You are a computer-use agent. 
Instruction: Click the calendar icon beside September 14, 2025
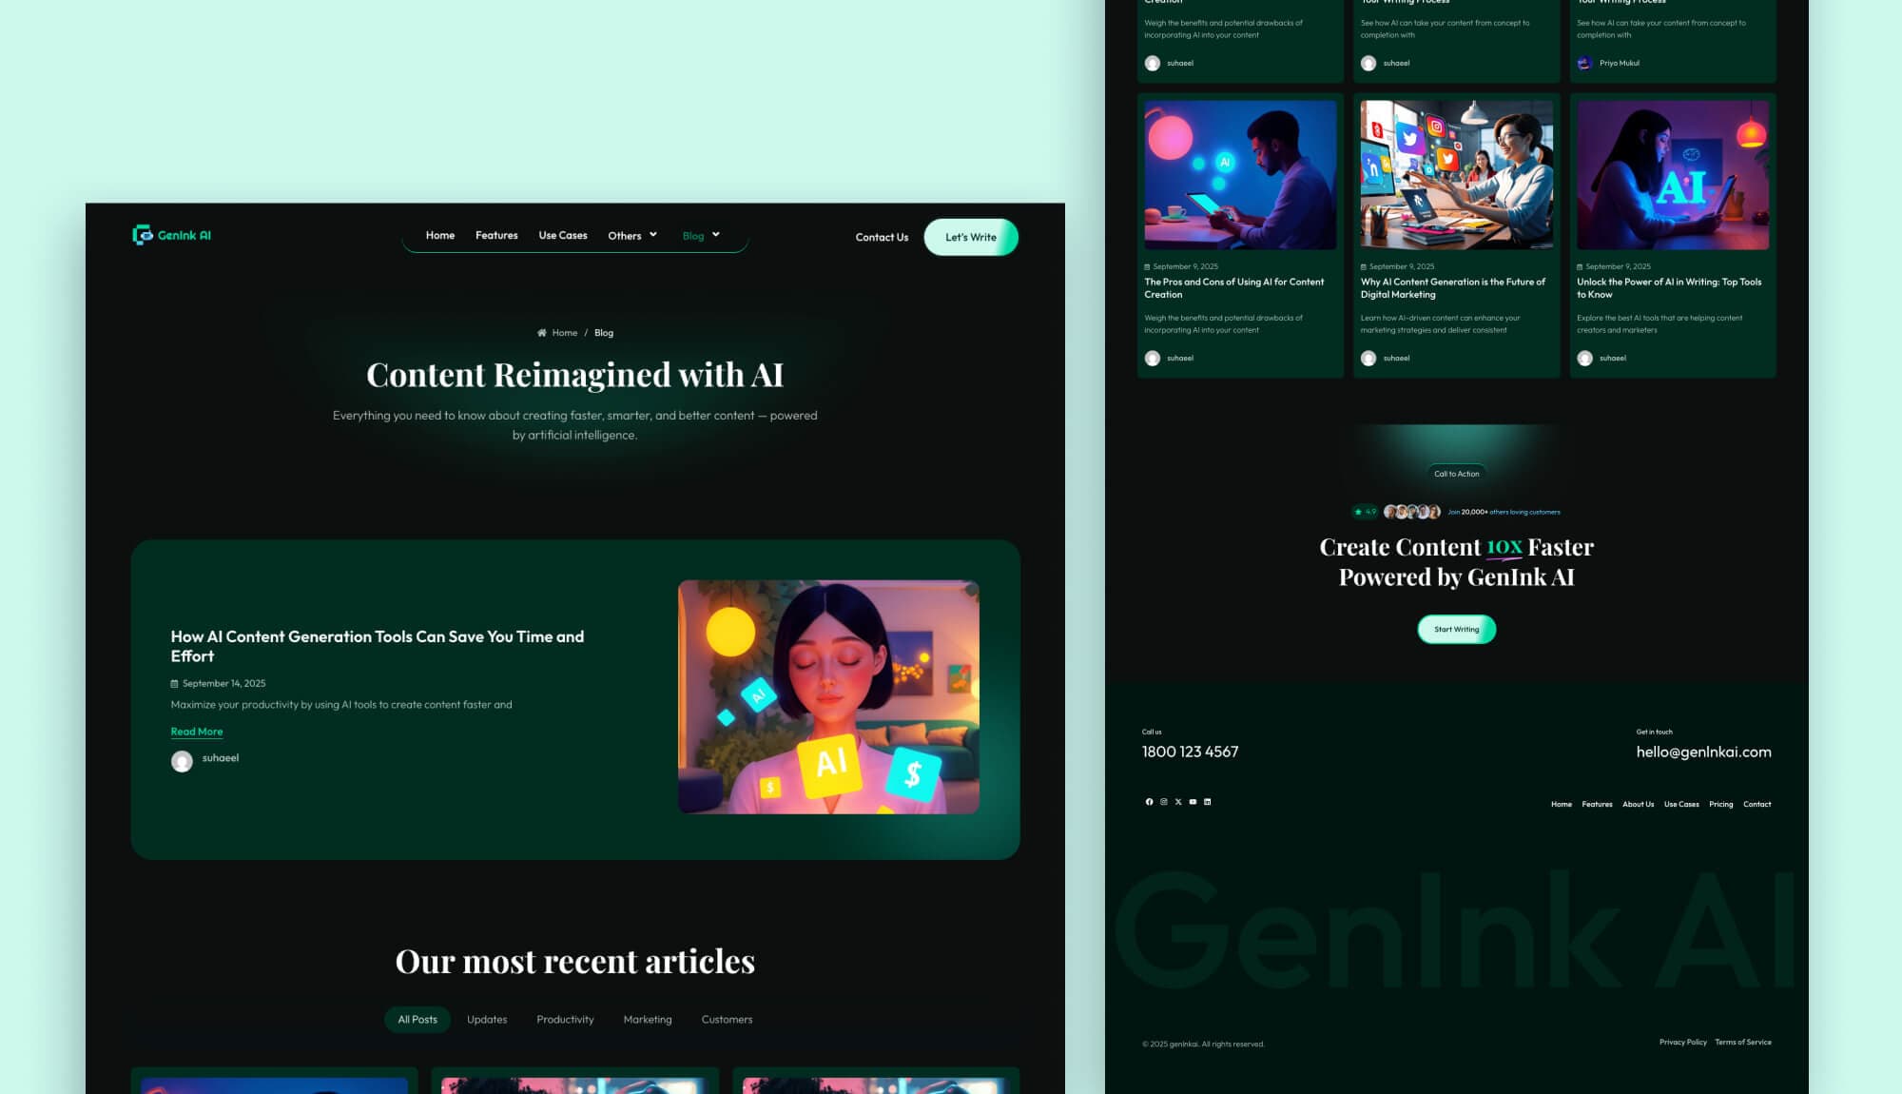click(x=174, y=683)
